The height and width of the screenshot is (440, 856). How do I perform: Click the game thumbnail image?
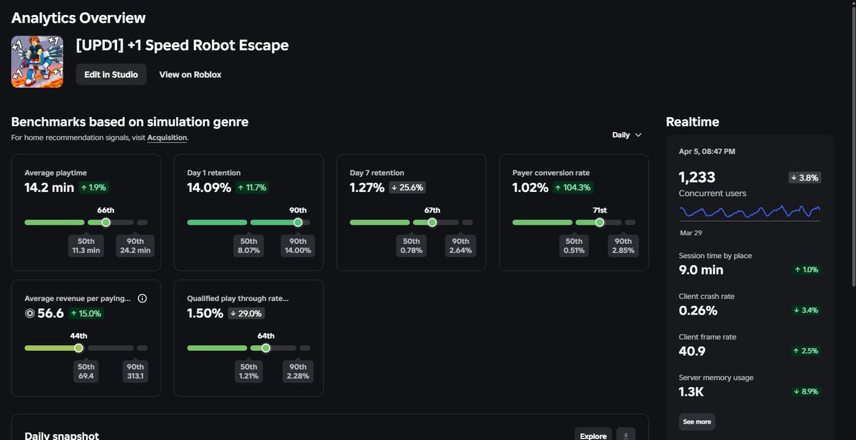pos(37,62)
